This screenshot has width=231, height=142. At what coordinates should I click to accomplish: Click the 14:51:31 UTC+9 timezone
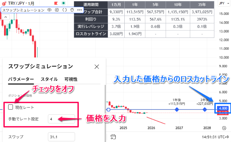pos(215,137)
